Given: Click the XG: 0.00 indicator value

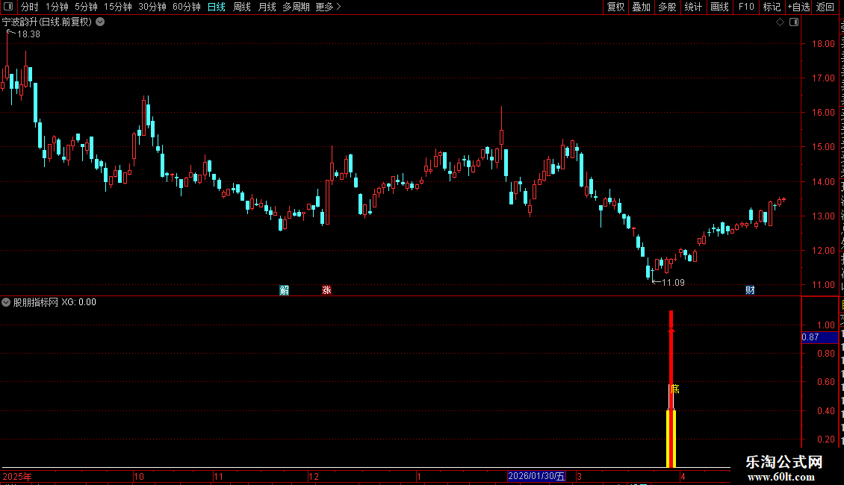Looking at the screenshot, I should click(x=78, y=302).
